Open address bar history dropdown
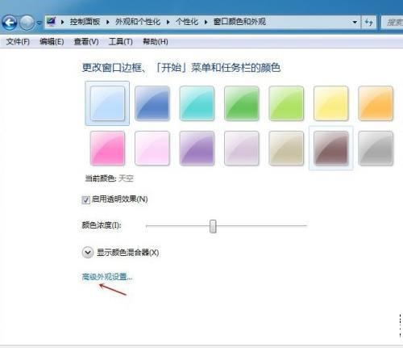This screenshot has height=348, width=403. pyautogui.click(x=355, y=22)
